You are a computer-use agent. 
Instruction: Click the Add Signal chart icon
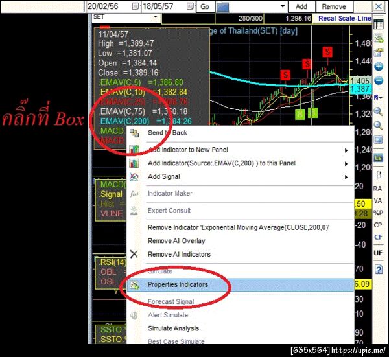click(134, 177)
